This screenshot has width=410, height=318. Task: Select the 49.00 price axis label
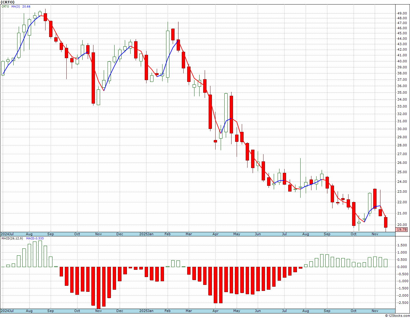click(x=402, y=13)
